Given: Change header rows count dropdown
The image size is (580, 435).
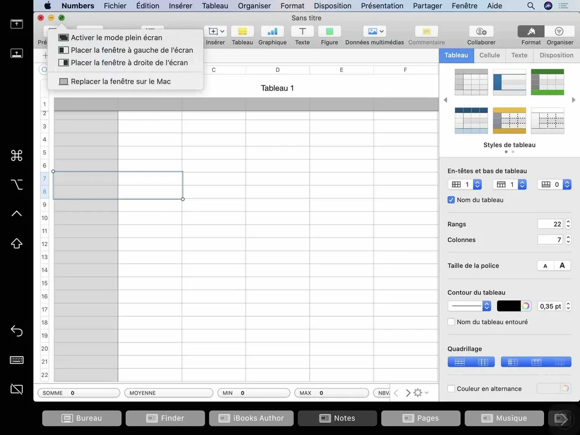Looking at the screenshot, I should click(510, 184).
